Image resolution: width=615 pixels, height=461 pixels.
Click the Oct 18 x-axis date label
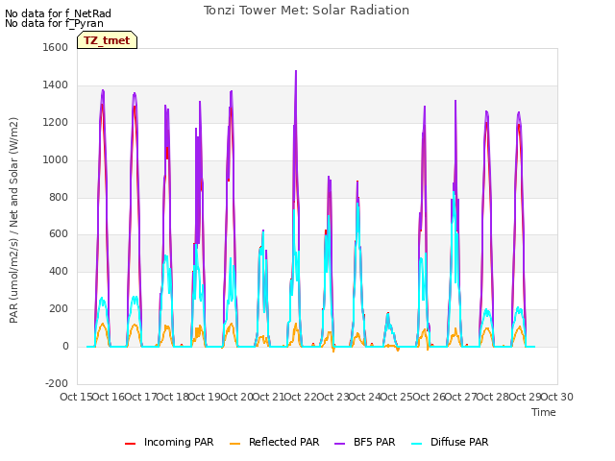tap(173, 397)
